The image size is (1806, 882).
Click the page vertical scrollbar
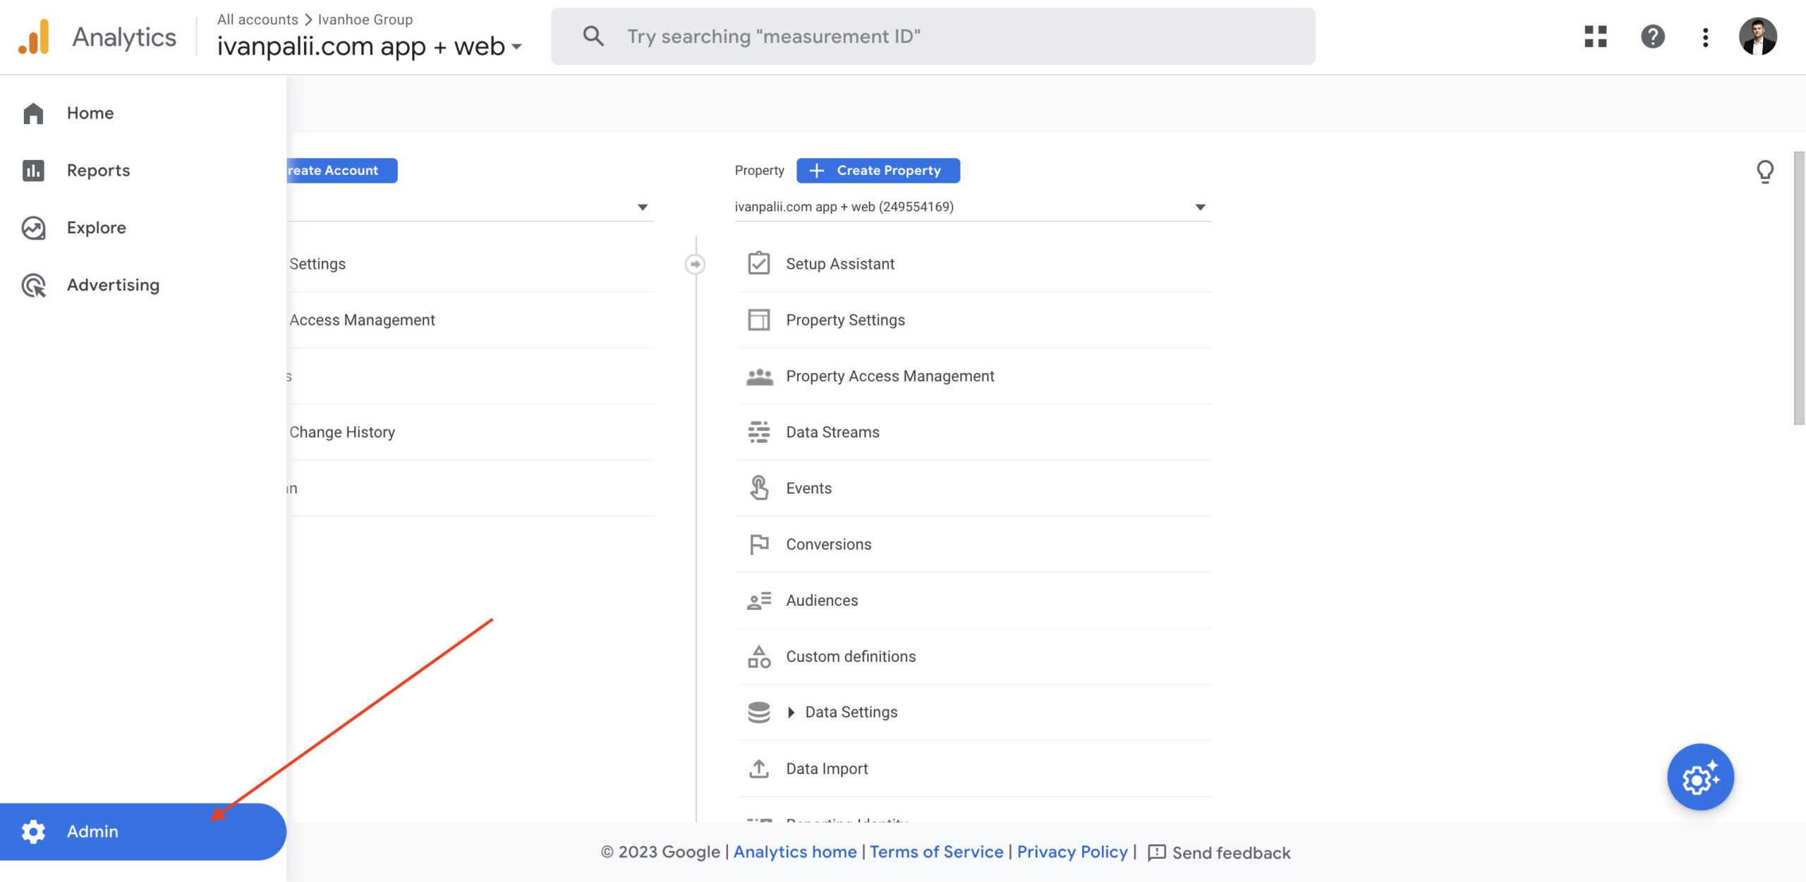[x=1799, y=289]
